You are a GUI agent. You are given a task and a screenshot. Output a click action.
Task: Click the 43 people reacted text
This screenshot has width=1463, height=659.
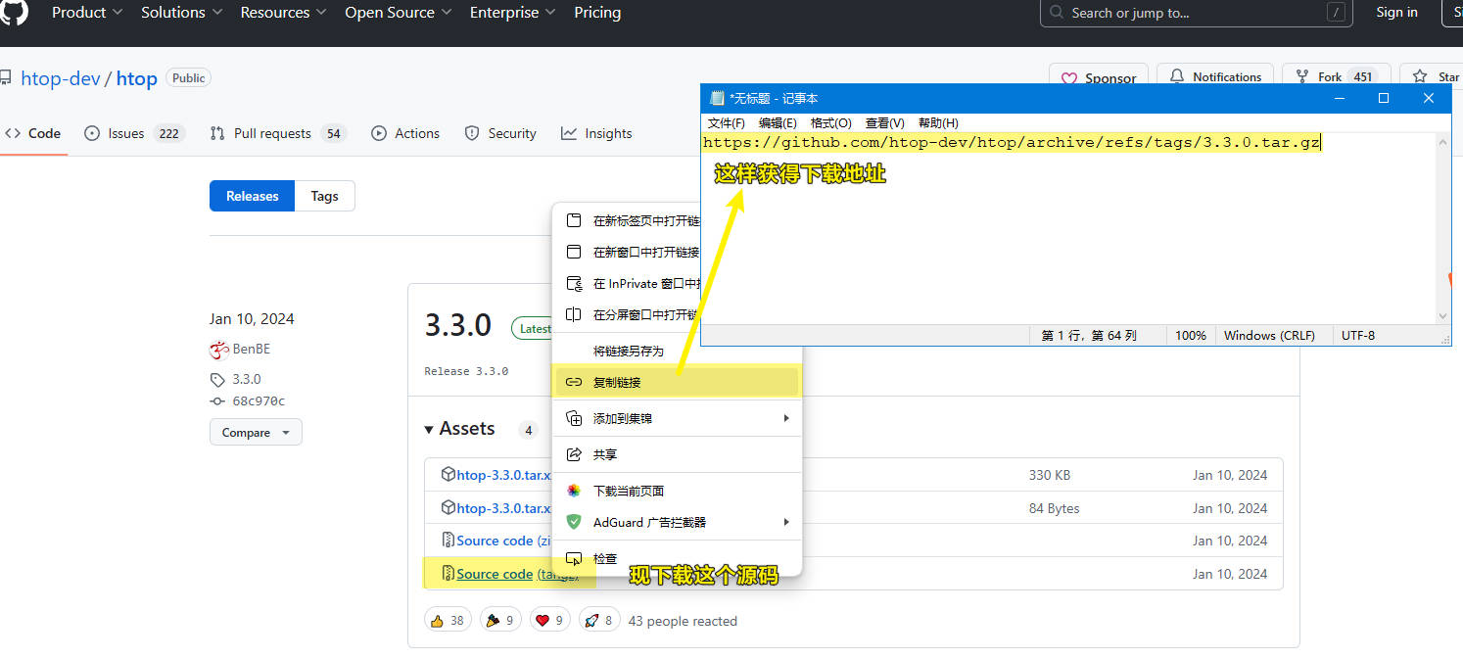(x=683, y=621)
